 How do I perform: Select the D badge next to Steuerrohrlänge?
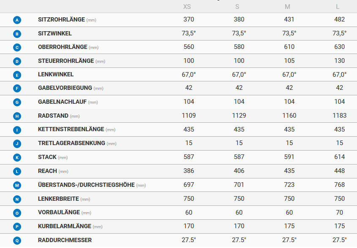click(17, 62)
